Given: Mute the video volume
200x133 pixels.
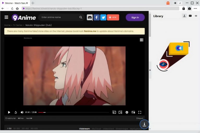Looking at the screenshot, I should click(22, 112).
